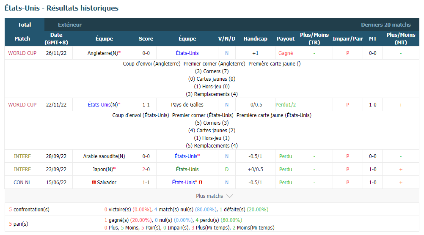Click handicap +1 value
Image resolution: width=424 pixels, height=235 pixels.
pyautogui.click(x=255, y=53)
